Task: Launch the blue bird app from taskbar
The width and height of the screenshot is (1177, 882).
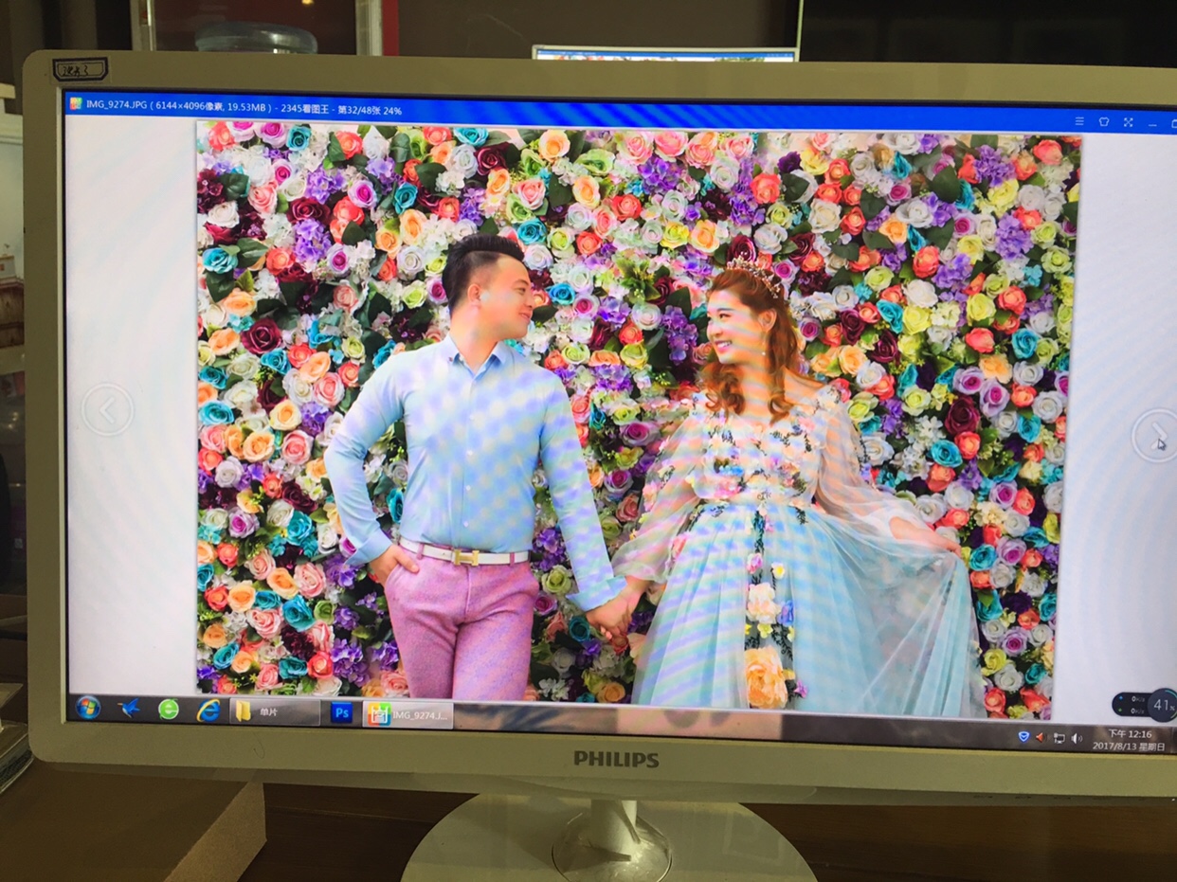Action: point(128,708)
